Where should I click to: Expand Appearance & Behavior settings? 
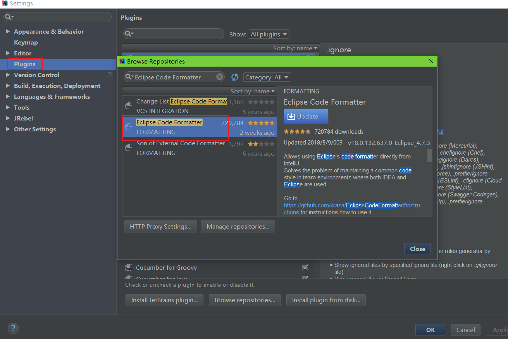8,31
